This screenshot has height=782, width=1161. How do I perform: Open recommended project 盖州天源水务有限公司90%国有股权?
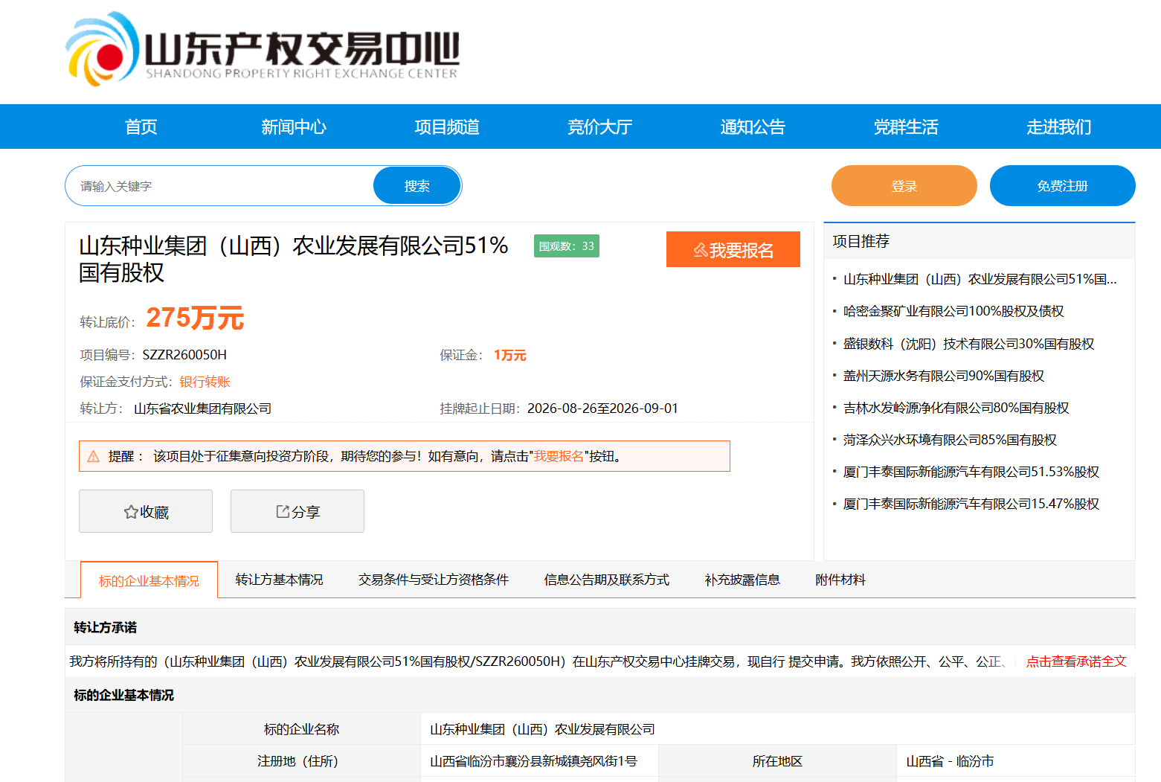(x=944, y=376)
